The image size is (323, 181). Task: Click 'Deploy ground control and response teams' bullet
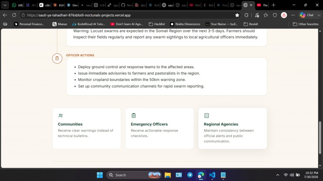pyautogui.click(x=136, y=67)
